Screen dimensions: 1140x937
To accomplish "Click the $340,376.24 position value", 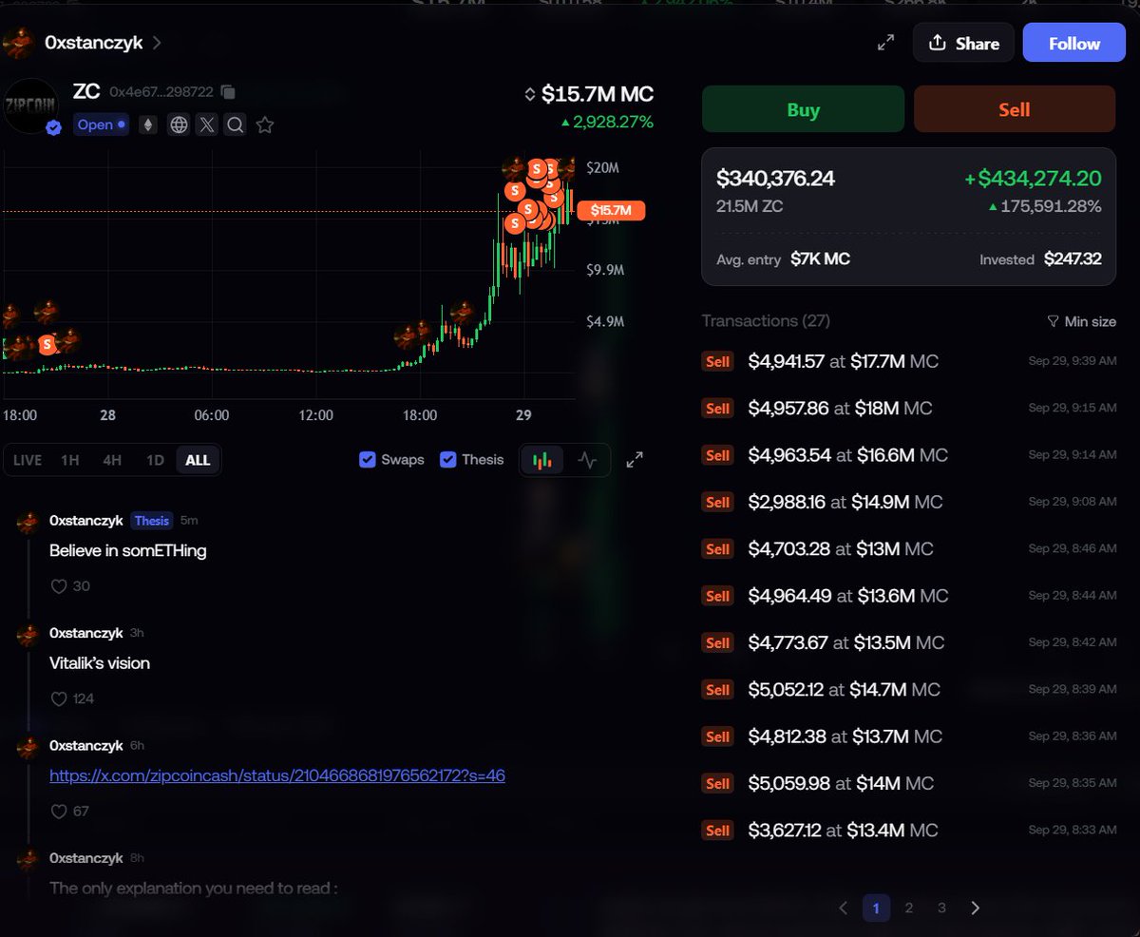I will pos(776,178).
